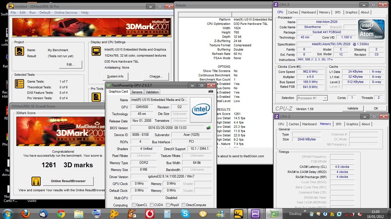The height and width of the screenshot is (219, 391).
Task: Open the File menu in 3DMark2001
Action: 13,13
